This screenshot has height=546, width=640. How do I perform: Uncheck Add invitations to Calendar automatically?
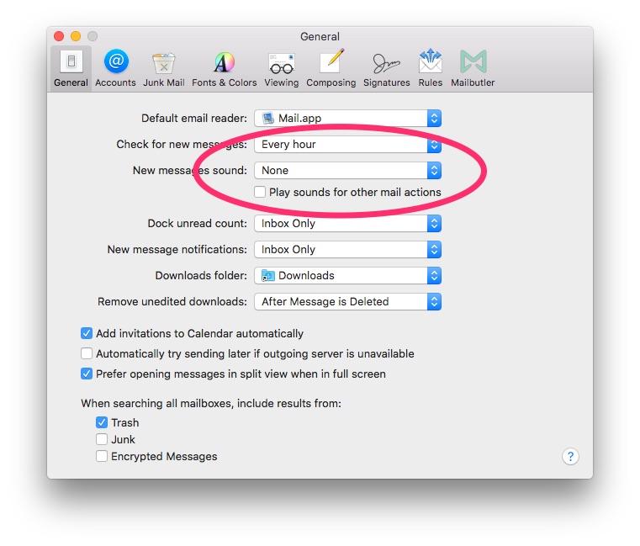pos(87,333)
